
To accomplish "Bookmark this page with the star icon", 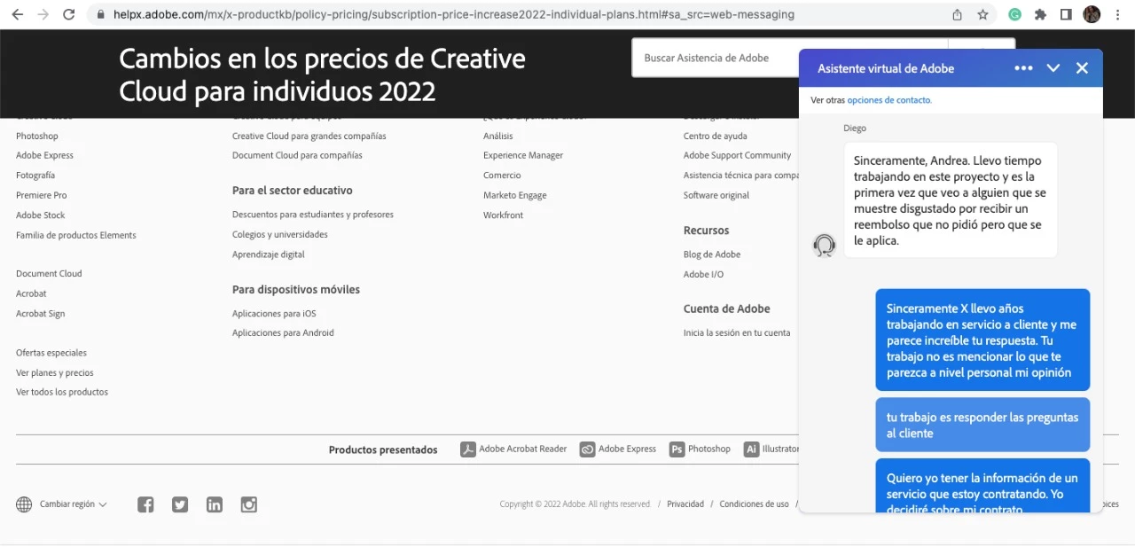I will (x=982, y=15).
